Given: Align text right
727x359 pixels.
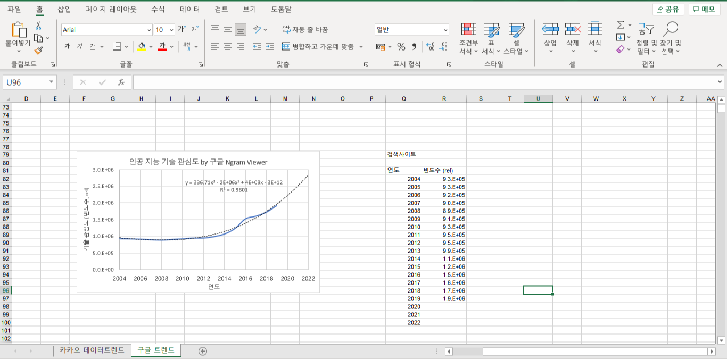Looking at the screenshot, I should [x=241, y=47].
